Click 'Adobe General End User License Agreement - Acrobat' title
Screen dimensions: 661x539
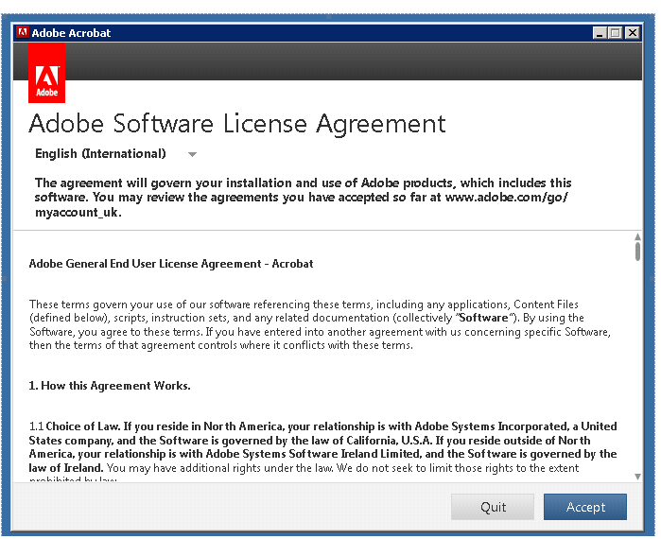tap(171, 264)
